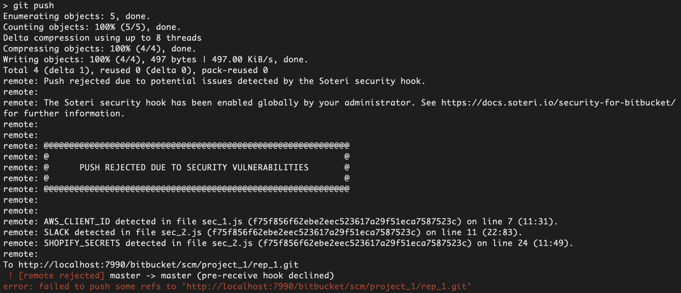Click 'Delta compression using up to 8 threads'

pos(102,38)
